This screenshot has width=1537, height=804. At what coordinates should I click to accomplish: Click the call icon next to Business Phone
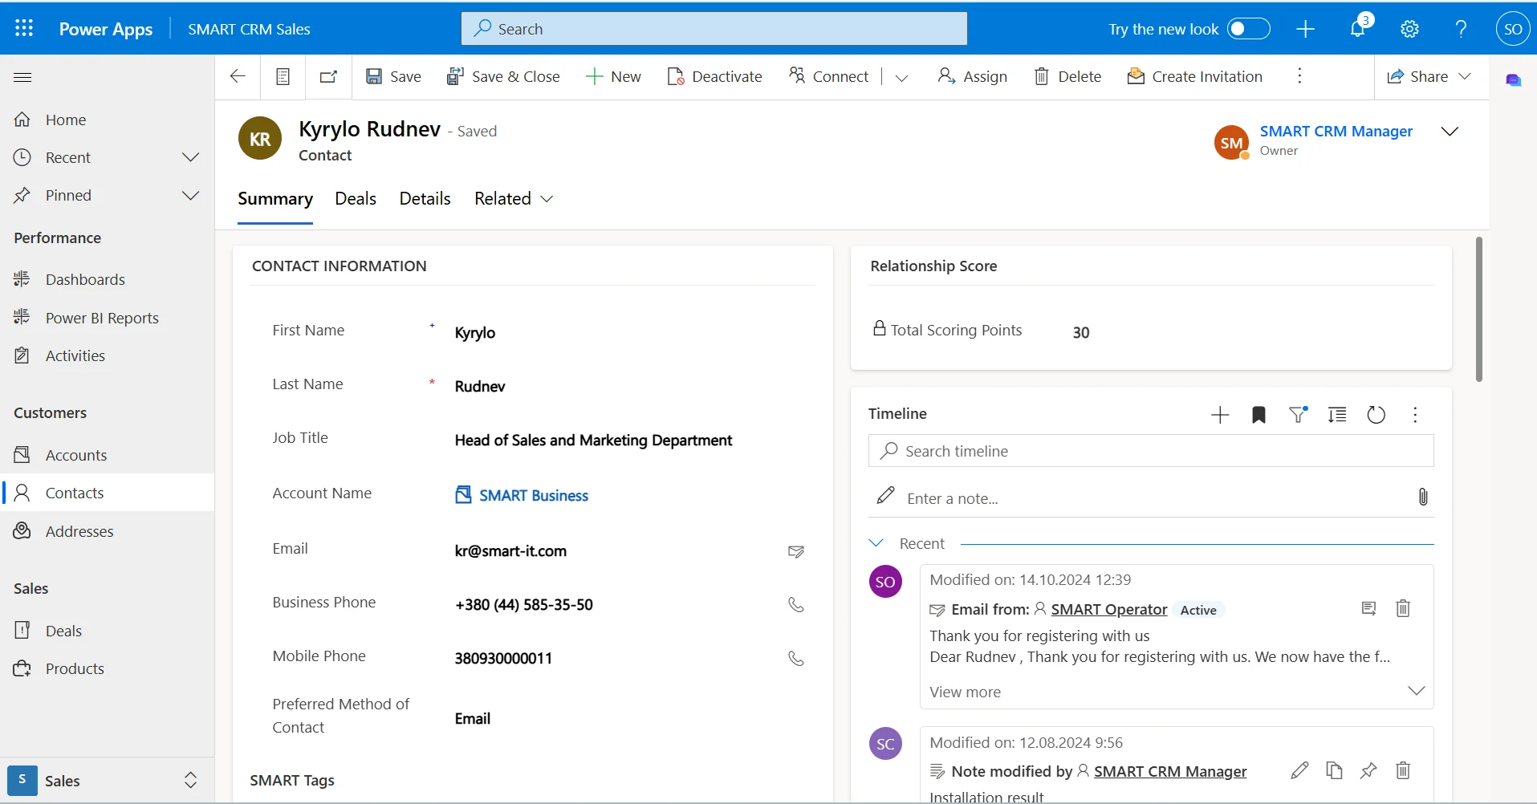click(x=795, y=605)
